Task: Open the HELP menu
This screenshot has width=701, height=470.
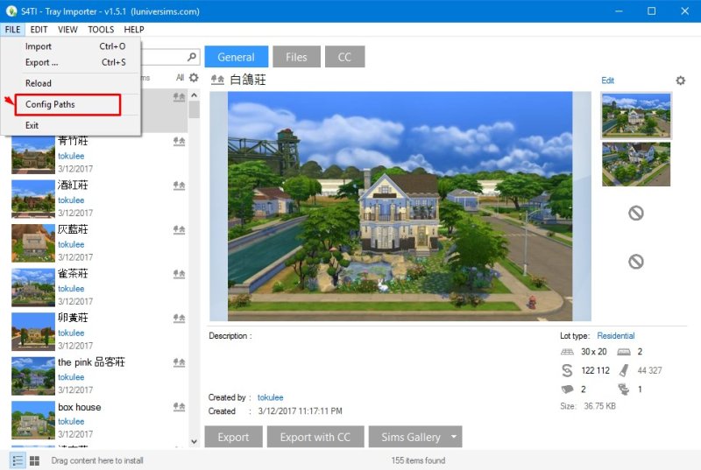Action: 134,30
